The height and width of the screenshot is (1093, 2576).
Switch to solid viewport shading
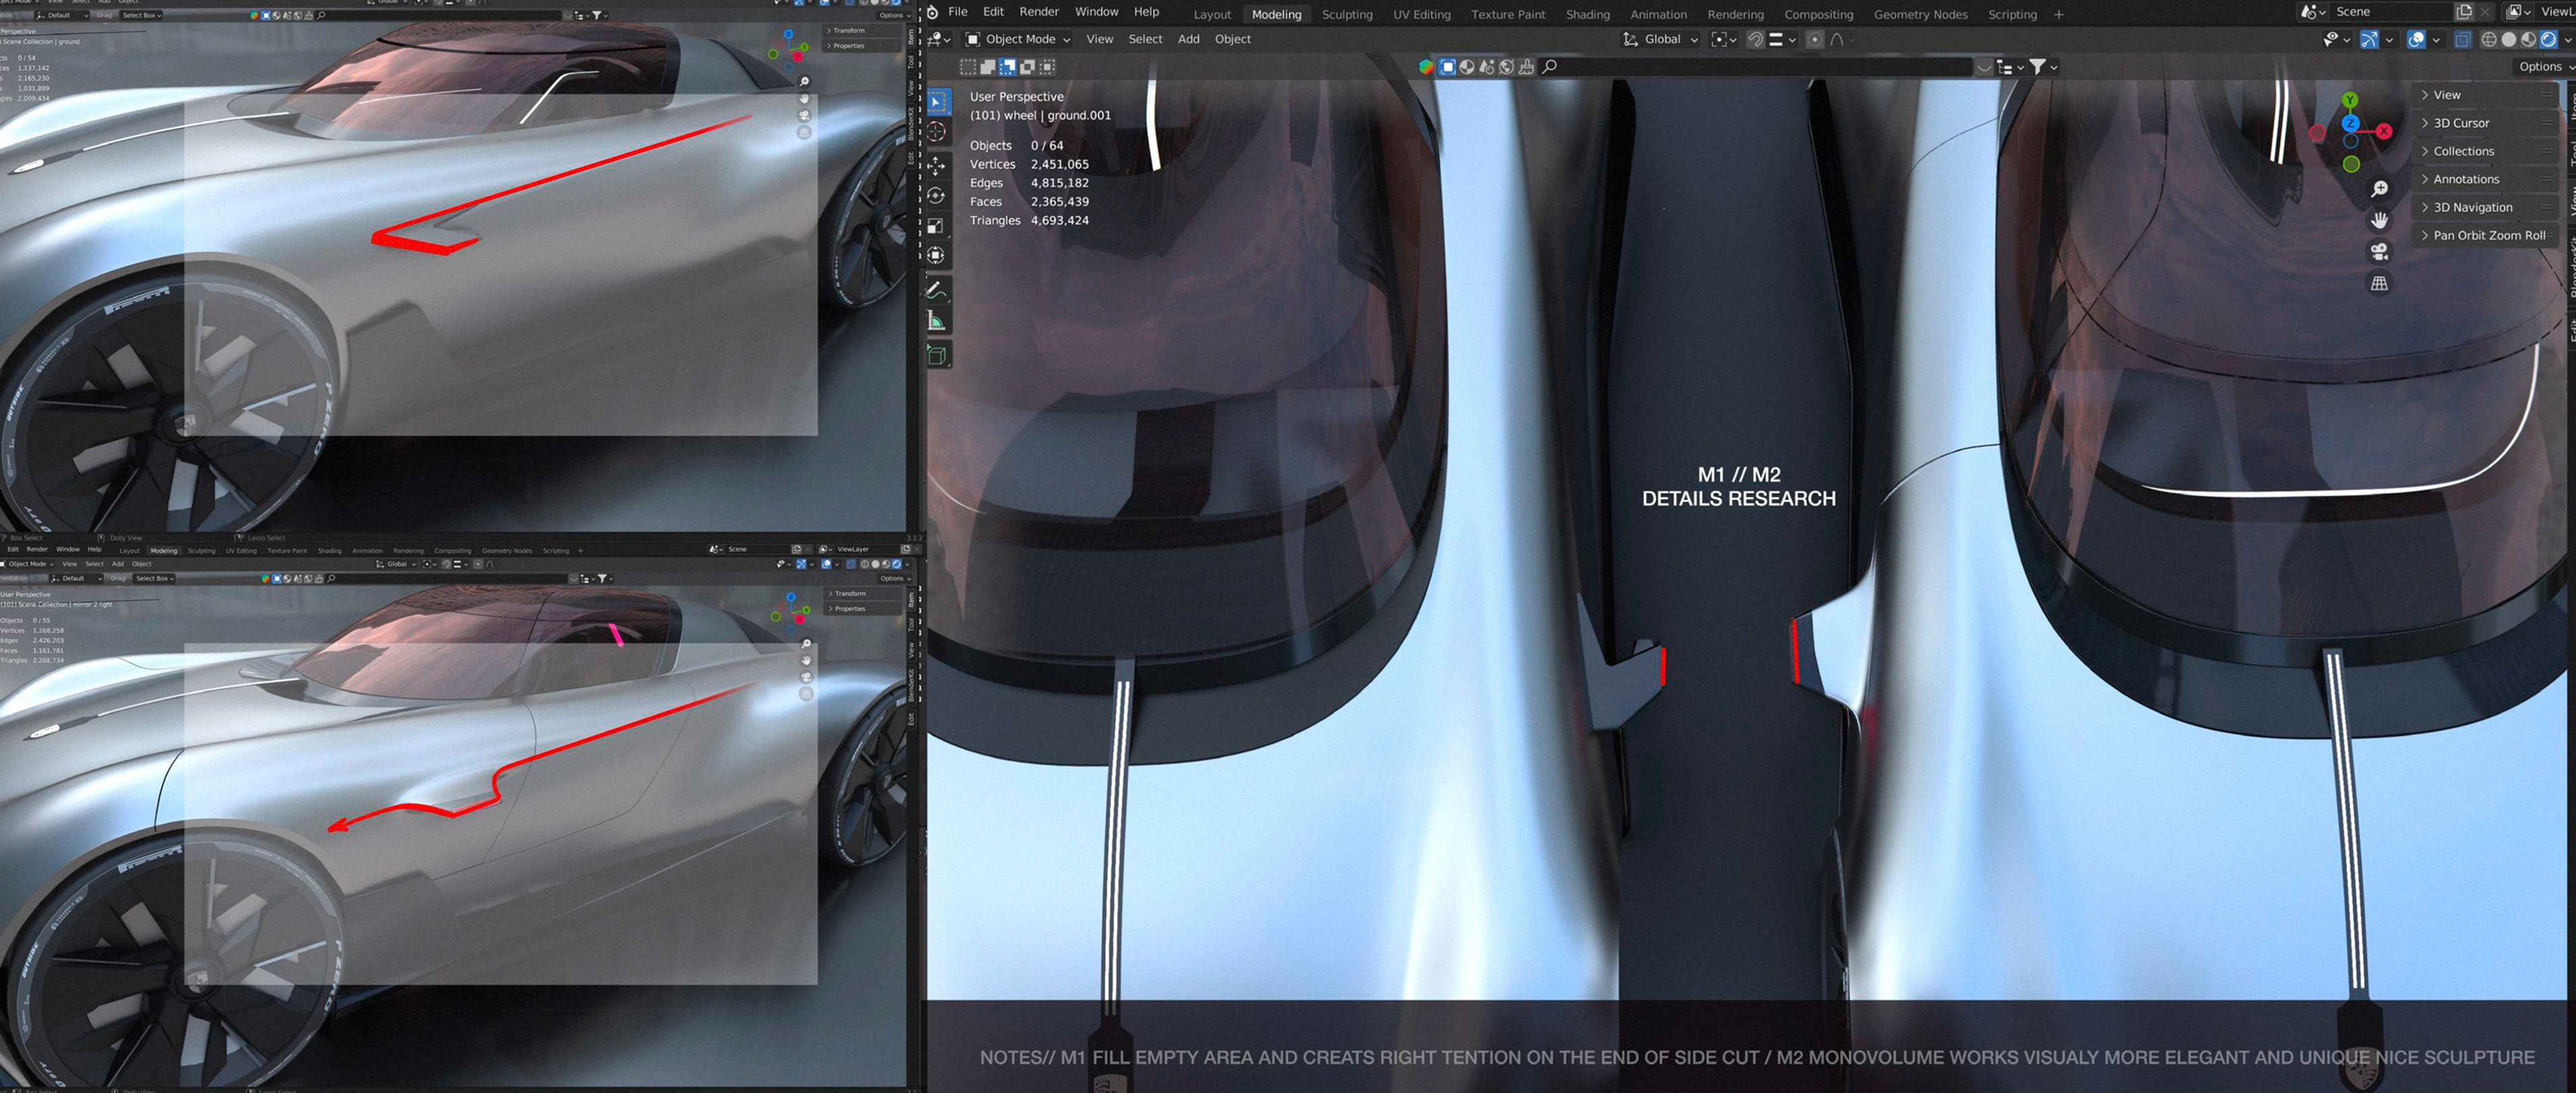coord(2509,39)
